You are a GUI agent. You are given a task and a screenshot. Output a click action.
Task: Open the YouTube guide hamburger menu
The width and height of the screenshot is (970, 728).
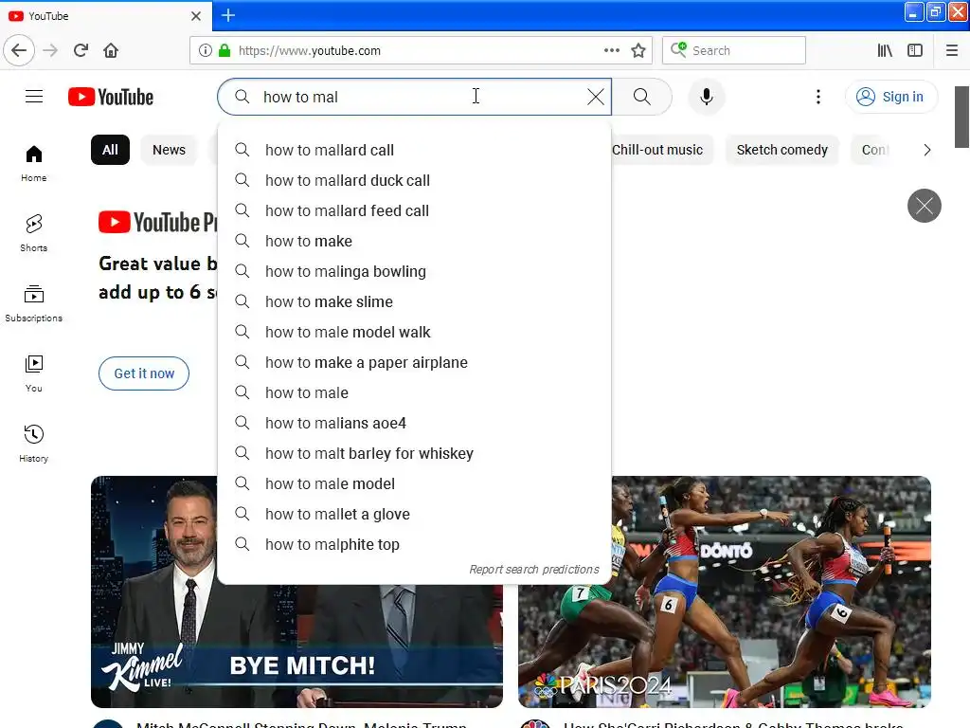pyautogui.click(x=34, y=97)
